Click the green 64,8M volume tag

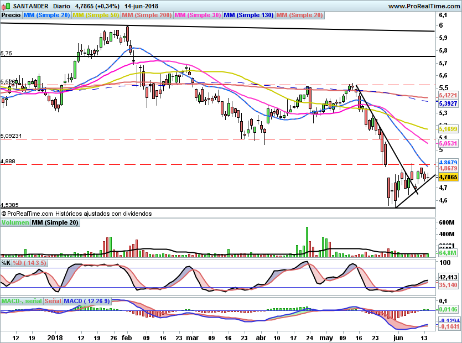pos(447,253)
